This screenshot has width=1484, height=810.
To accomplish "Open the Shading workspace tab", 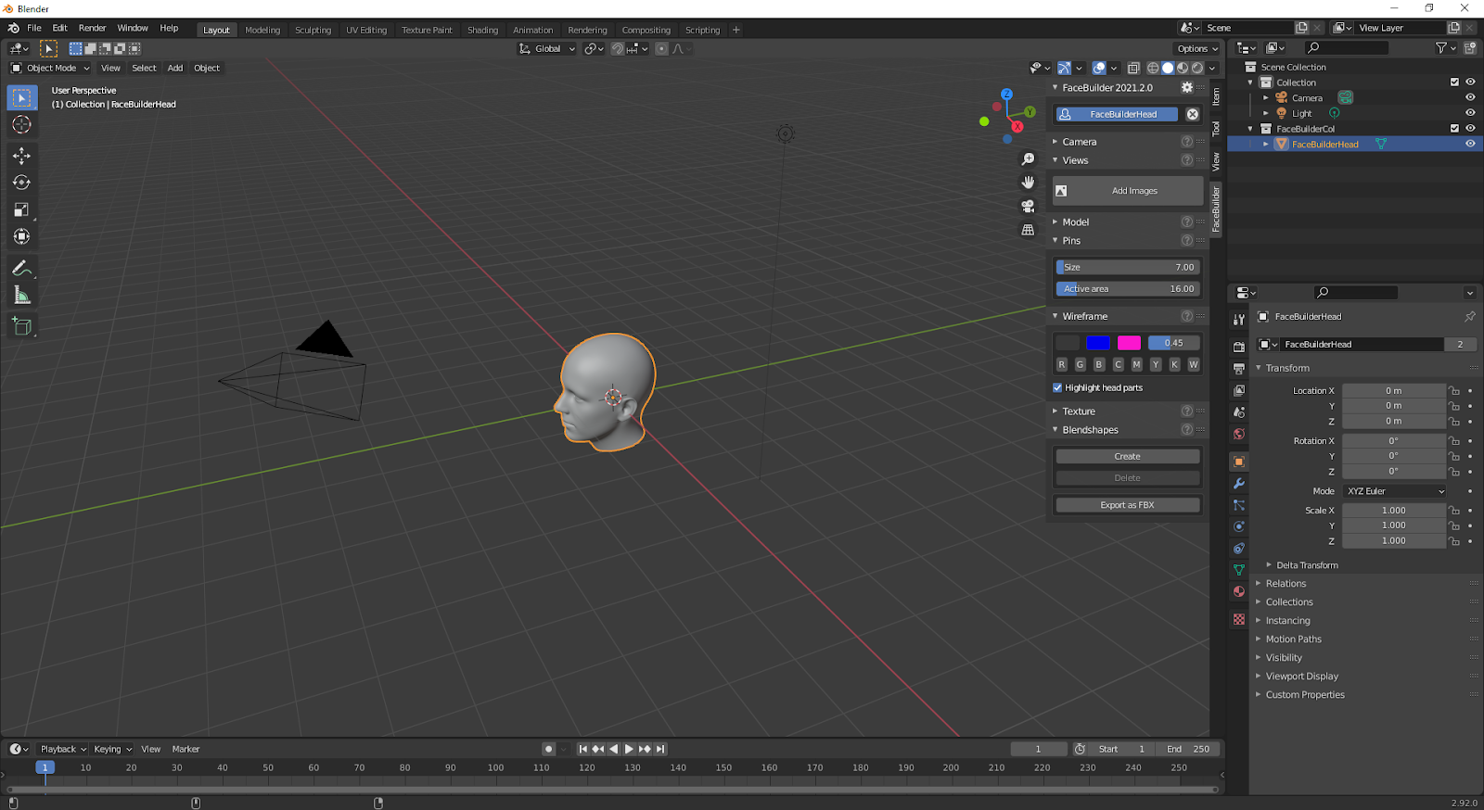I will tap(482, 30).
